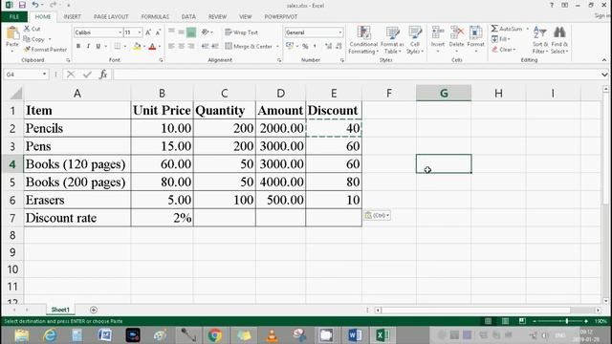
Task: Increase font size with the larger A icon
Action: point(148,32)
